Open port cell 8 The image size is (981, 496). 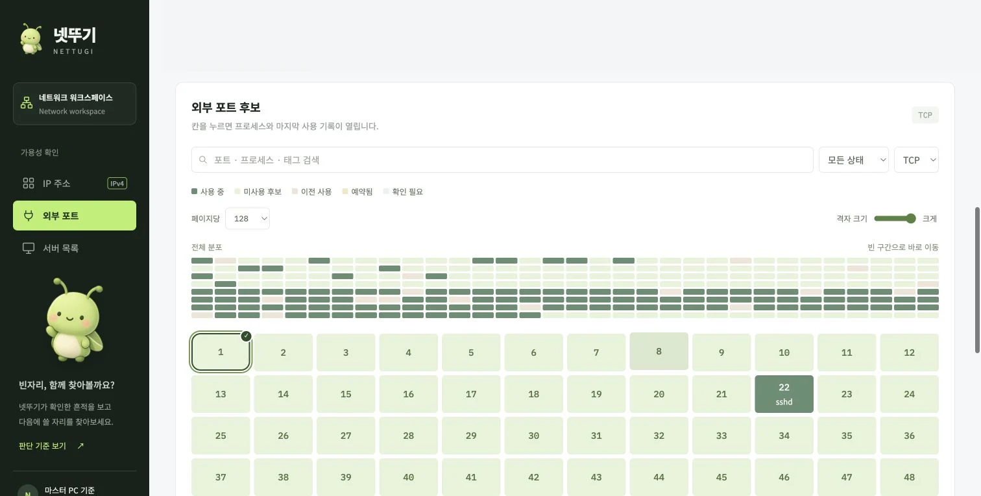659,351
